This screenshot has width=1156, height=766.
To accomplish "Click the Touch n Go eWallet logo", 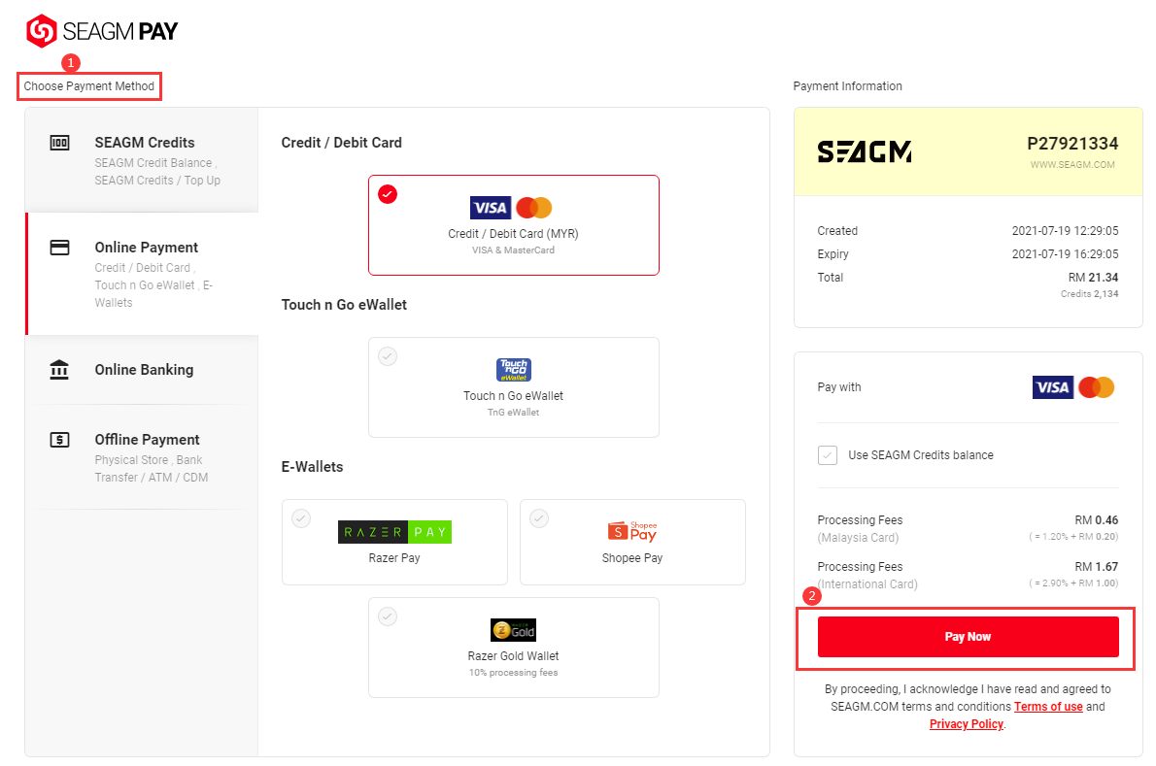I will 514,370.
